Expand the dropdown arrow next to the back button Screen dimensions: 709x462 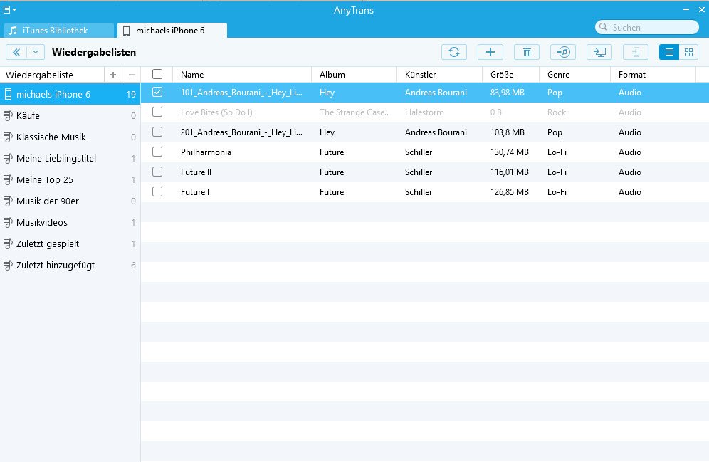pos(36,52)
